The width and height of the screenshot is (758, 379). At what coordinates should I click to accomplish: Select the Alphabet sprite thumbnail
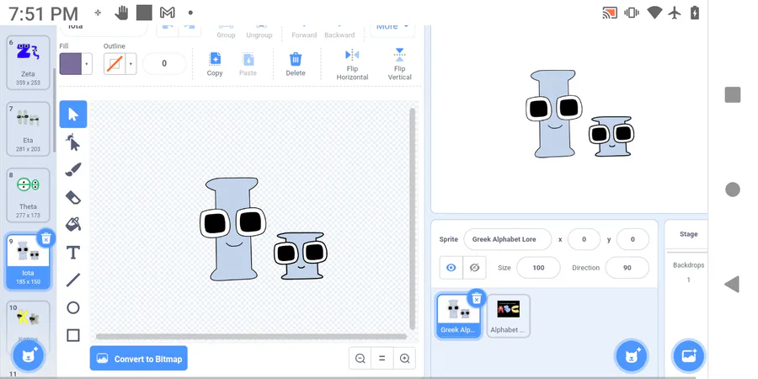point(508,316)
